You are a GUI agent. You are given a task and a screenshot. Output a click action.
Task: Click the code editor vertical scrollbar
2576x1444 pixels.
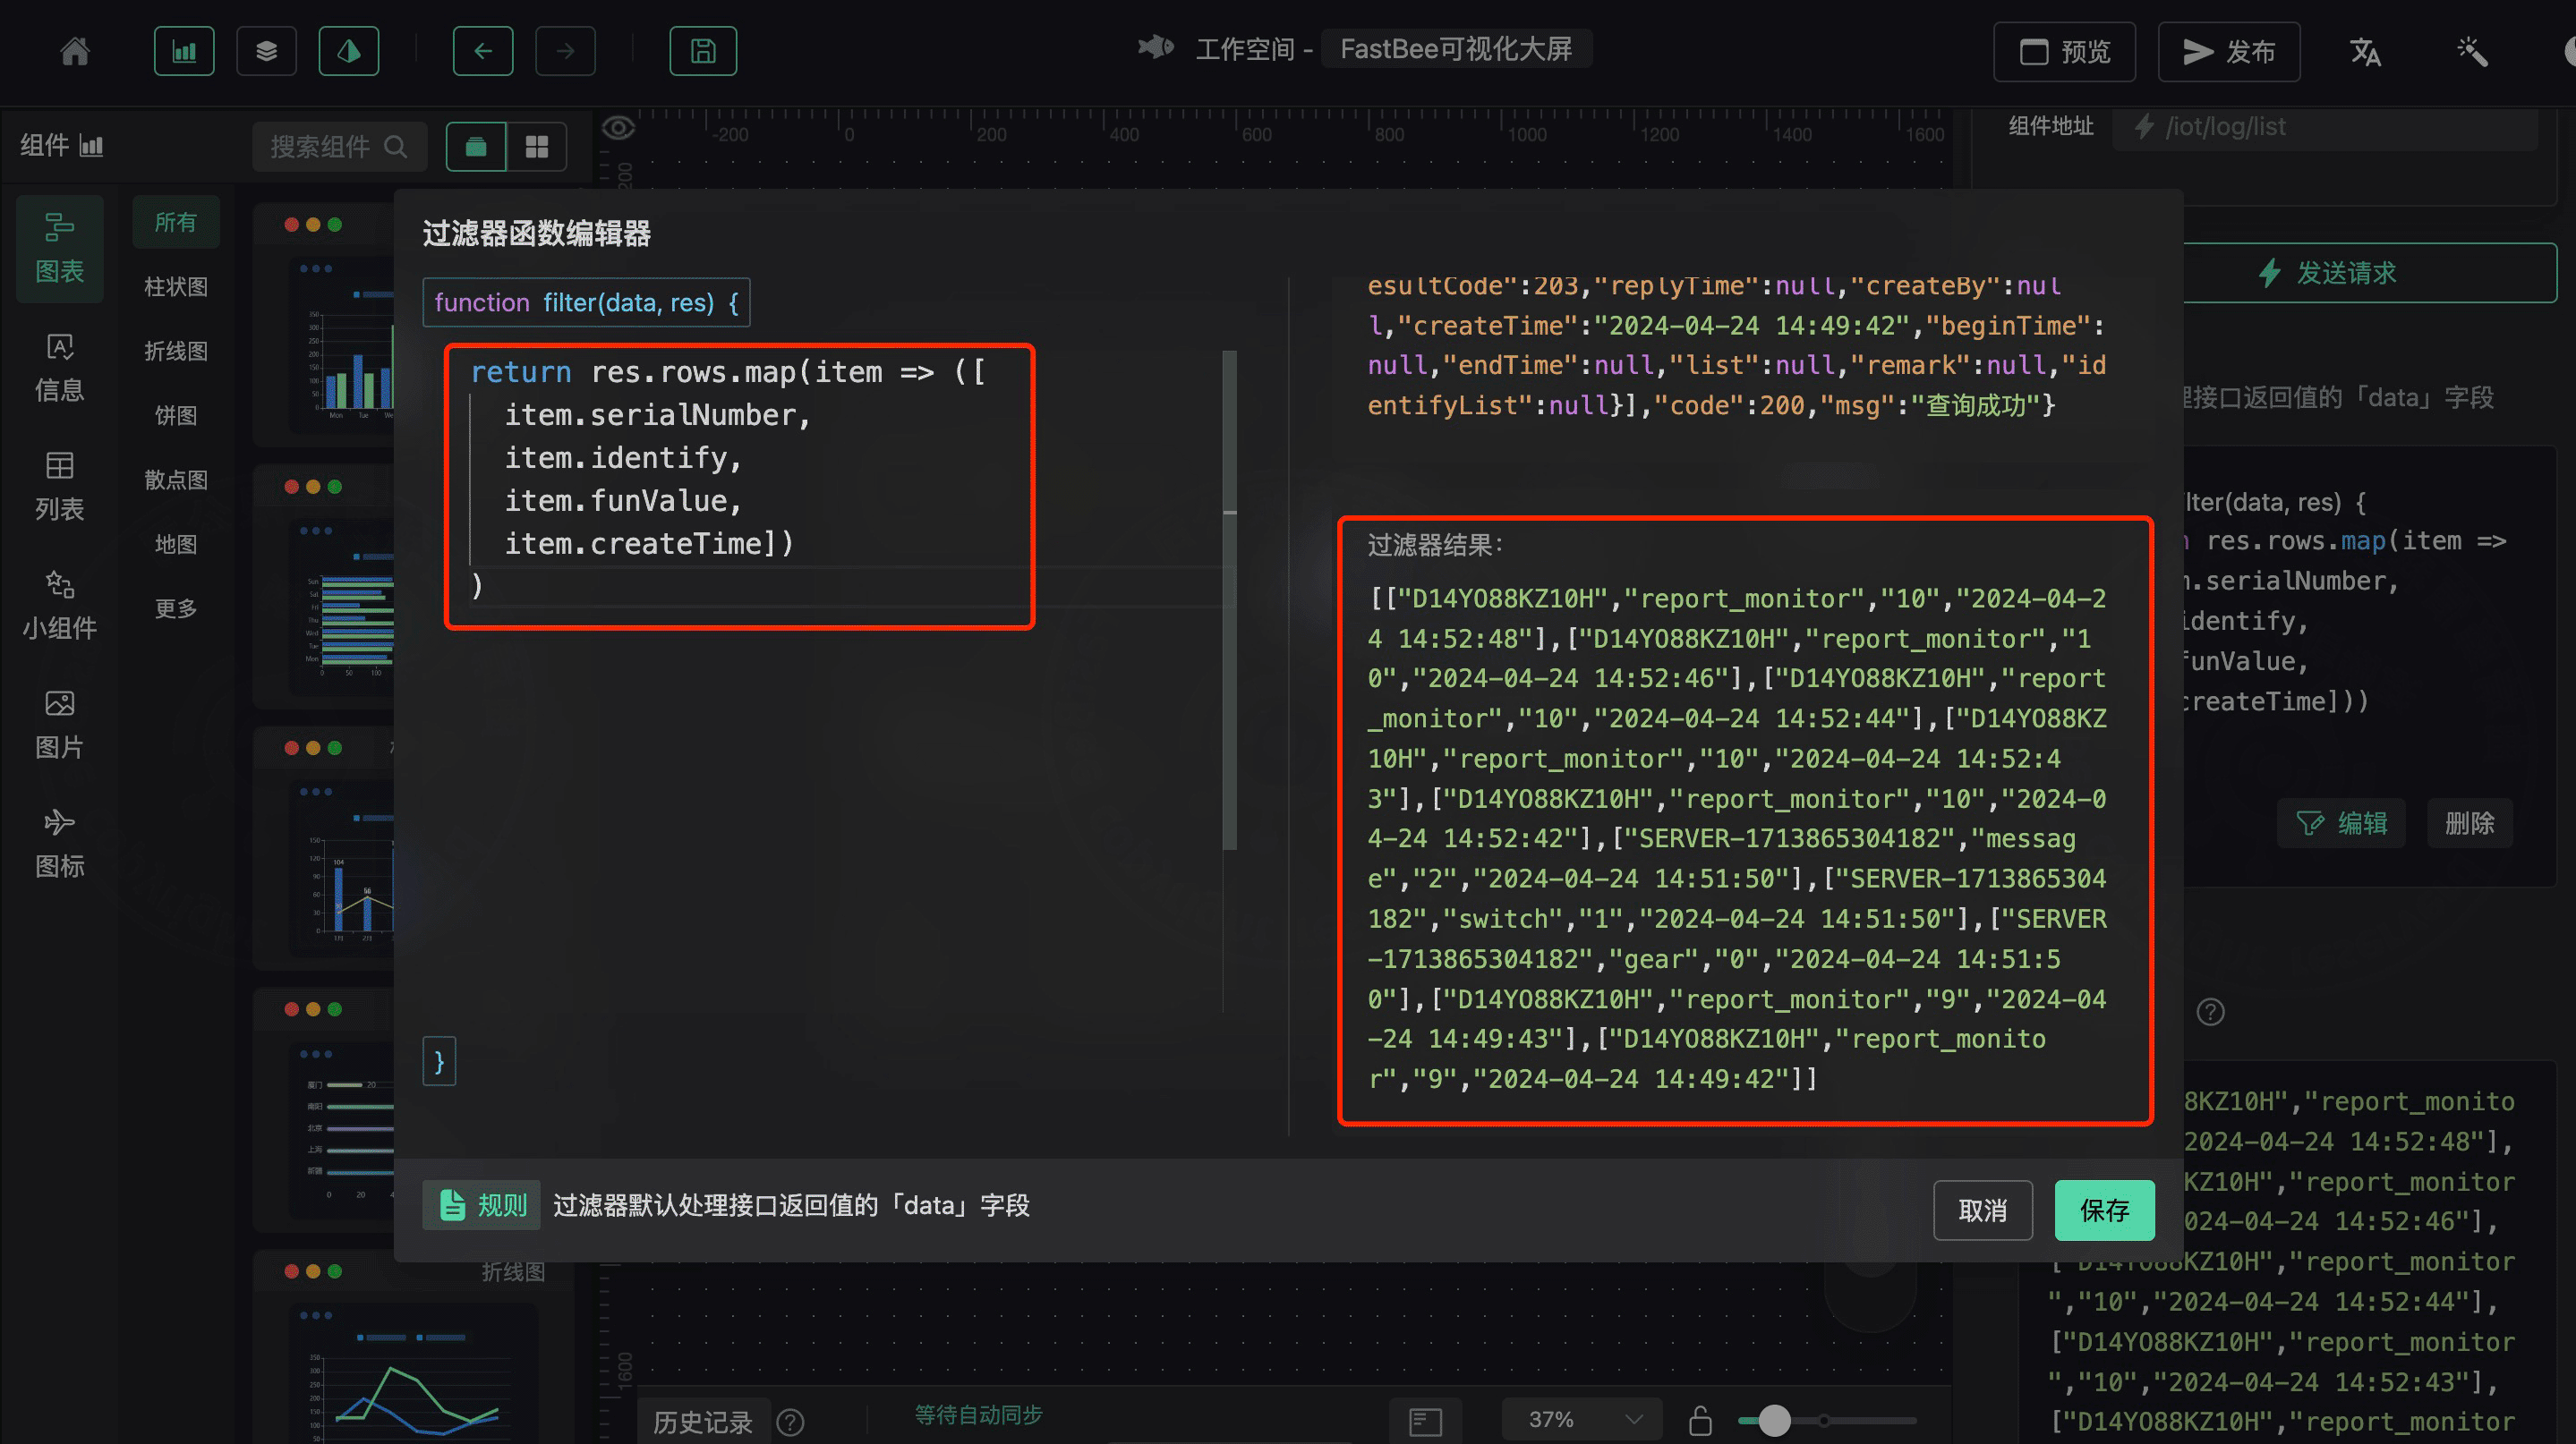(x=1230, y=599)
